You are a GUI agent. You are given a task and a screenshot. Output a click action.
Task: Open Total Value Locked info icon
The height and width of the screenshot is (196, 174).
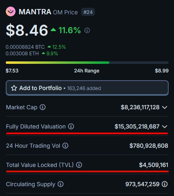(79, 165)
